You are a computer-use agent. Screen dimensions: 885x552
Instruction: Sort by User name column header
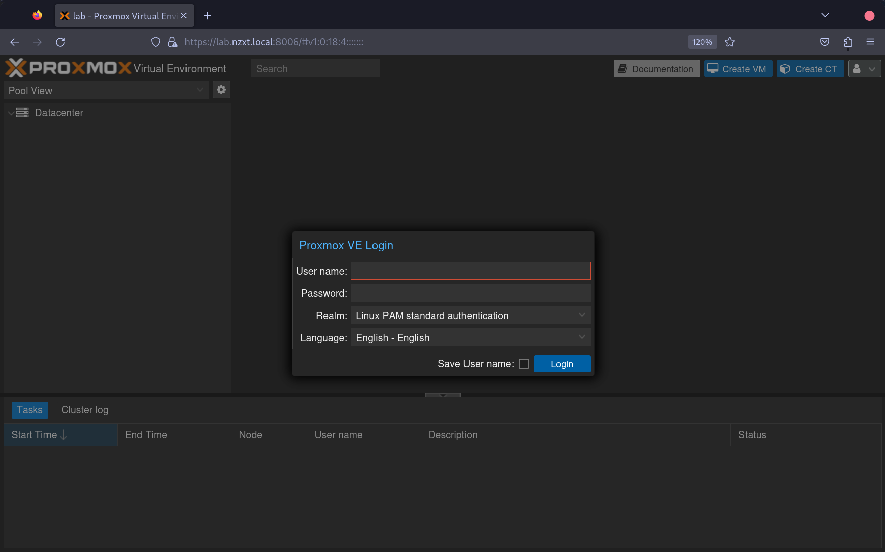[364, 435]
